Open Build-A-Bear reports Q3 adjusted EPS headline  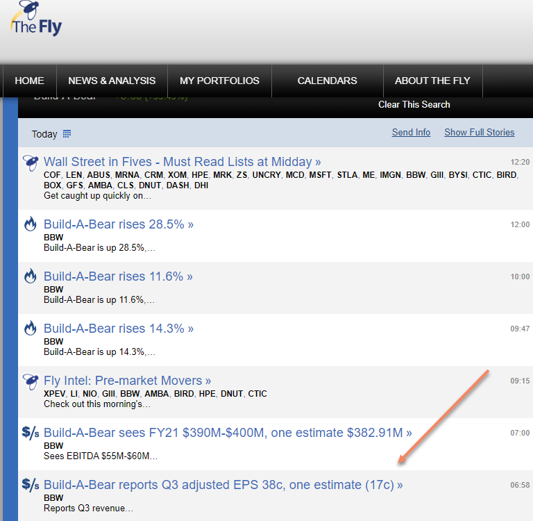click(223, 485)
